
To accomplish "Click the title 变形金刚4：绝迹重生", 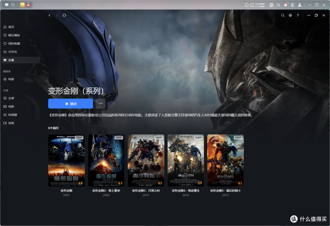I will pyautogui.click(x=186, y=191).
